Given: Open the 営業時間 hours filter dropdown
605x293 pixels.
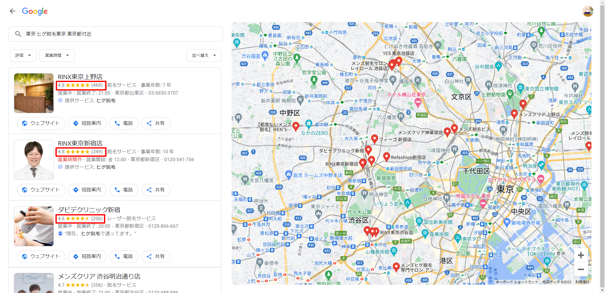Looking at the screenshot, I should coord(57,56).
